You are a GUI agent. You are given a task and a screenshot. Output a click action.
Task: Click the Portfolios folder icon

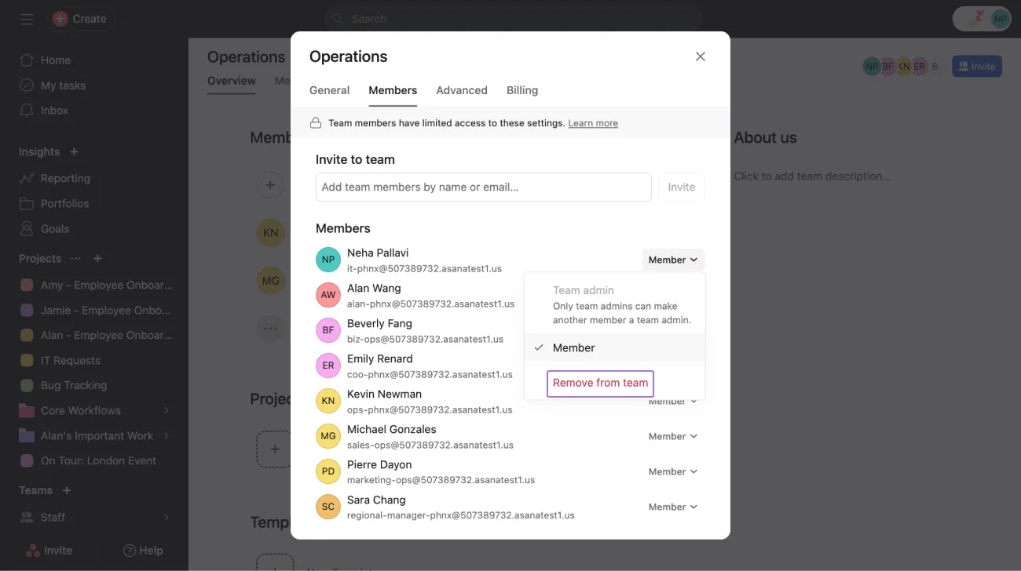[27, 203]
